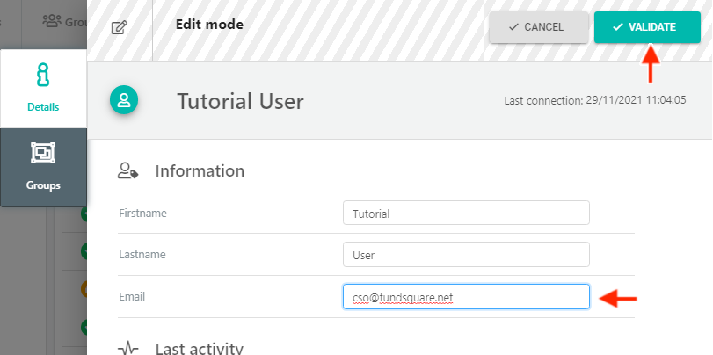Viewport: 713px width, 355px height.
Task: Click the Last activity section heading
Action: tap(200, 348)
